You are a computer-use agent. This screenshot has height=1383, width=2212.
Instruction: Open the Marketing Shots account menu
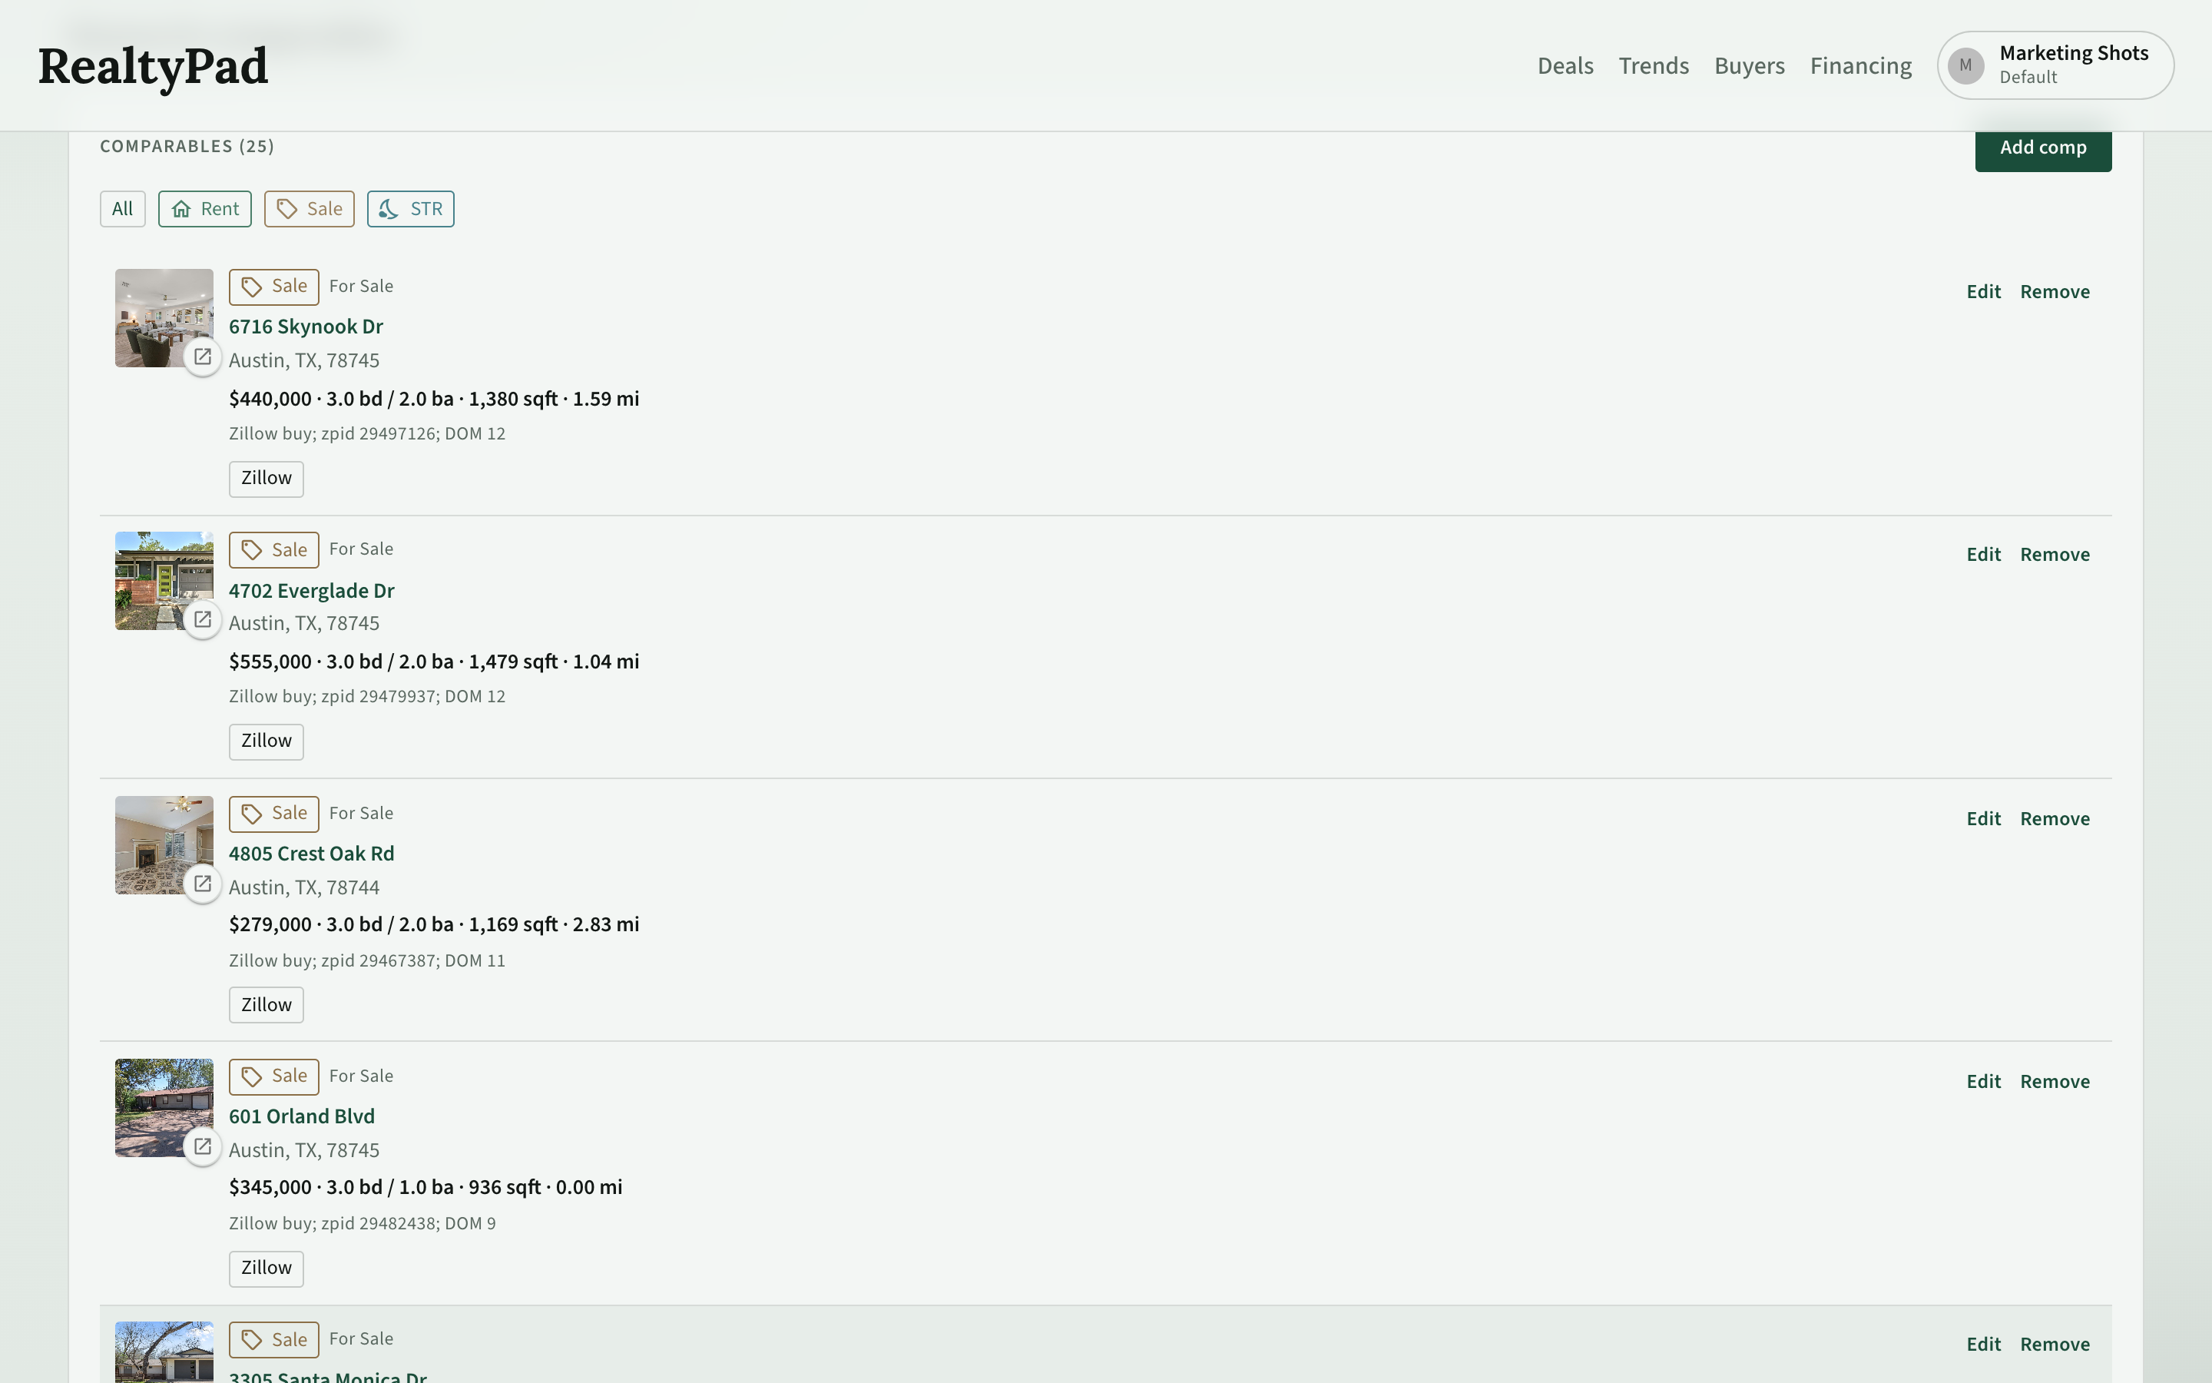[x=2055, y=65]
